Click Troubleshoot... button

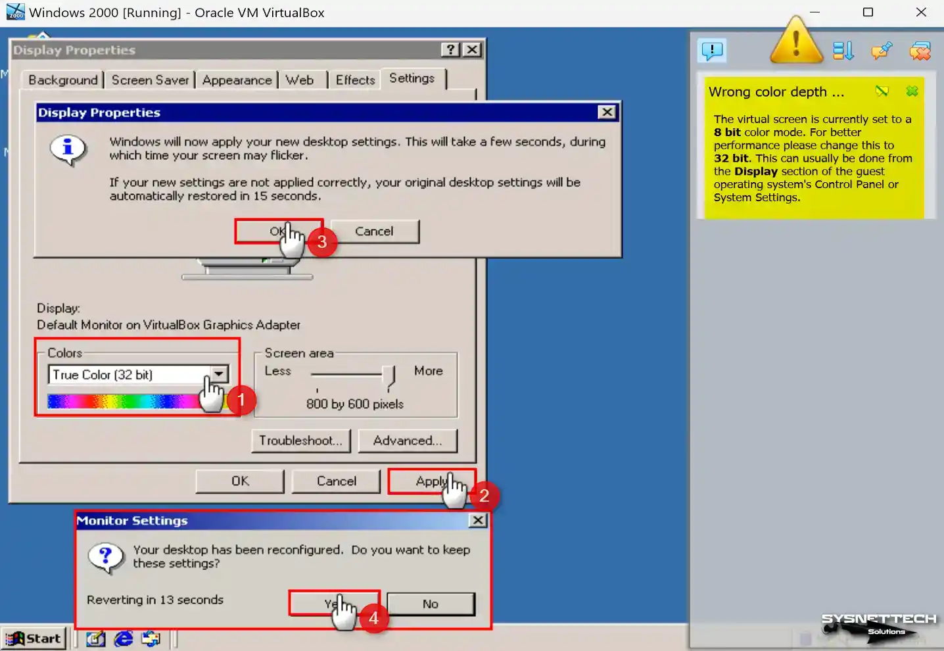(300, 441)
